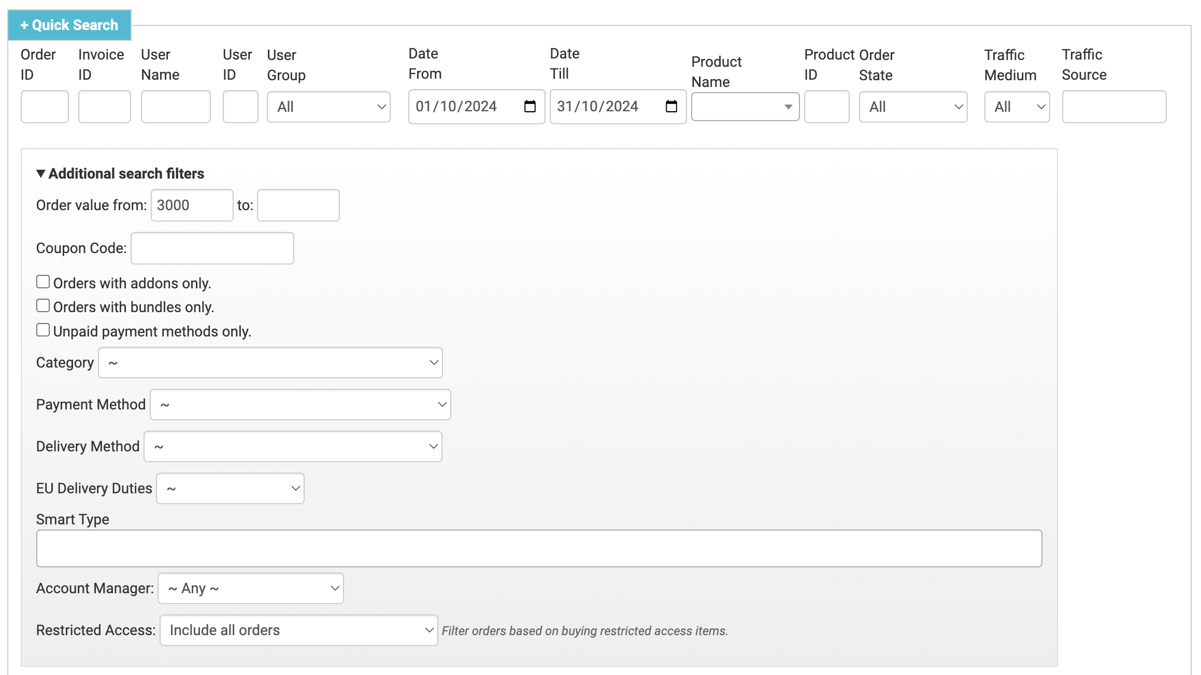Select the Category dropdown
The width and height of the screenshot is (1201, 675).
tap(270, 363)
